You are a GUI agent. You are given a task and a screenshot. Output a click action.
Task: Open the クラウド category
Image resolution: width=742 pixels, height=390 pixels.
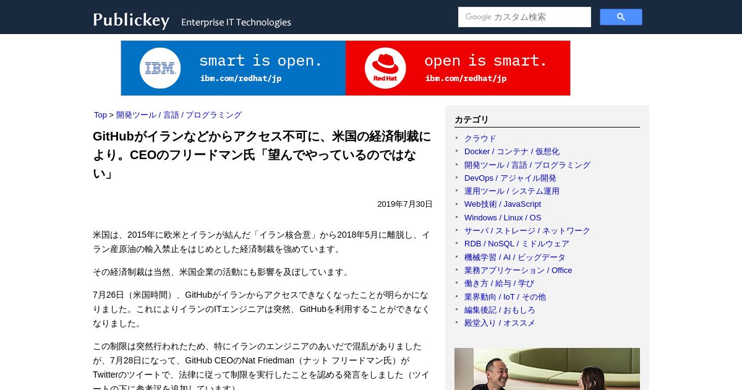pyautogui.click(x=480, y=139)
